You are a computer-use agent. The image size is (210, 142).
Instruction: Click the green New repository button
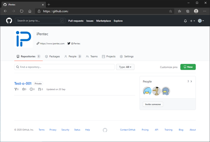coord(188,67)
